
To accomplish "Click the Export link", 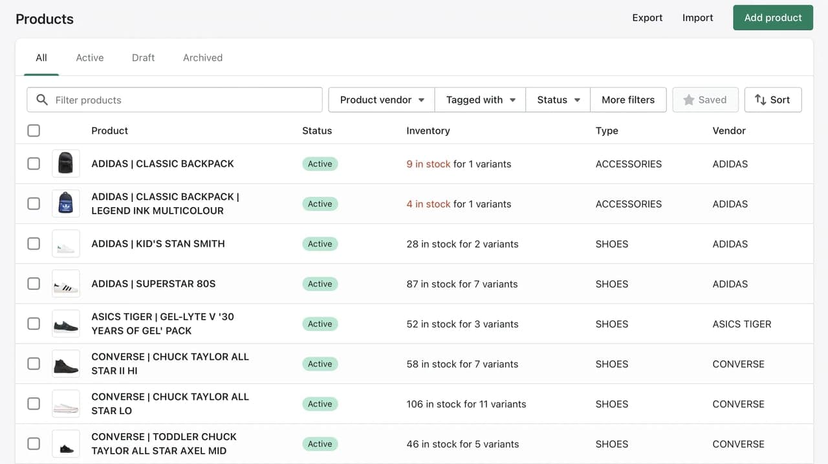I will click(648, 17).
